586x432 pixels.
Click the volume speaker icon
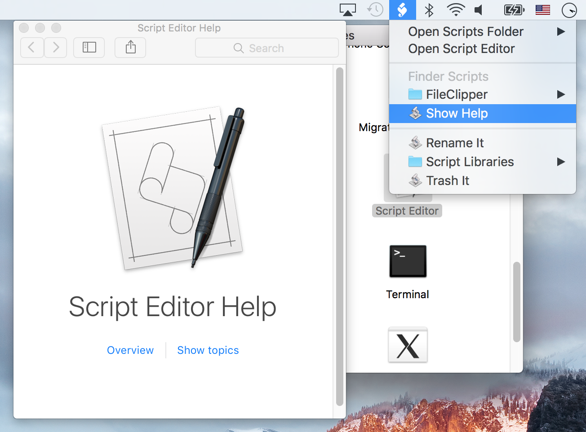(479, 9)
